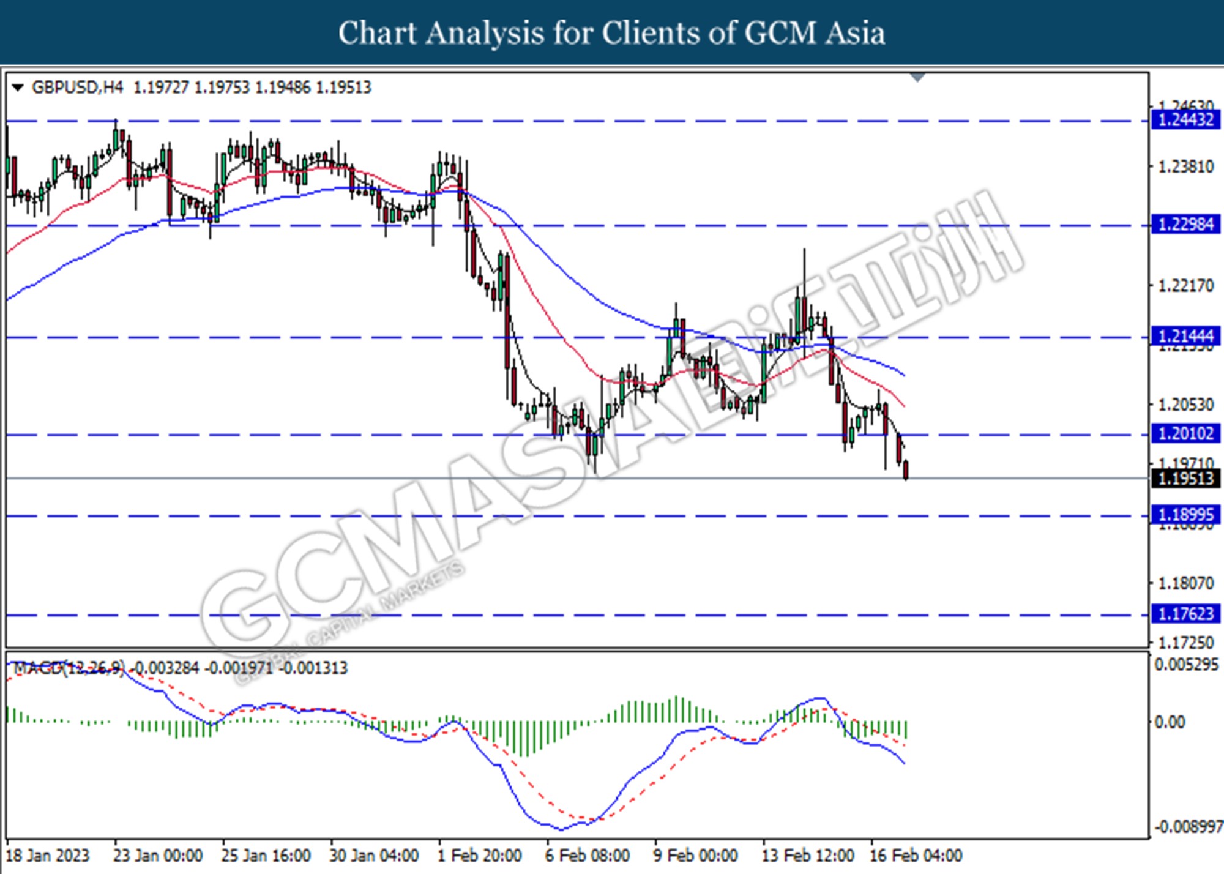
Task: Click the 1.17250 price axis value
Action: pos(1186,643)
